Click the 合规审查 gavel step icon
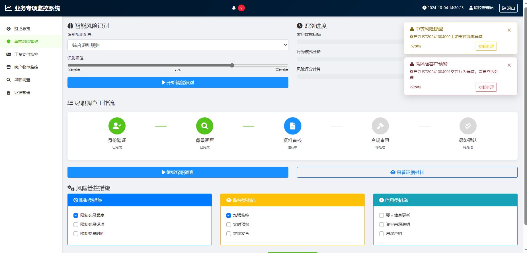The image size is (527, 253). point(380,126)
